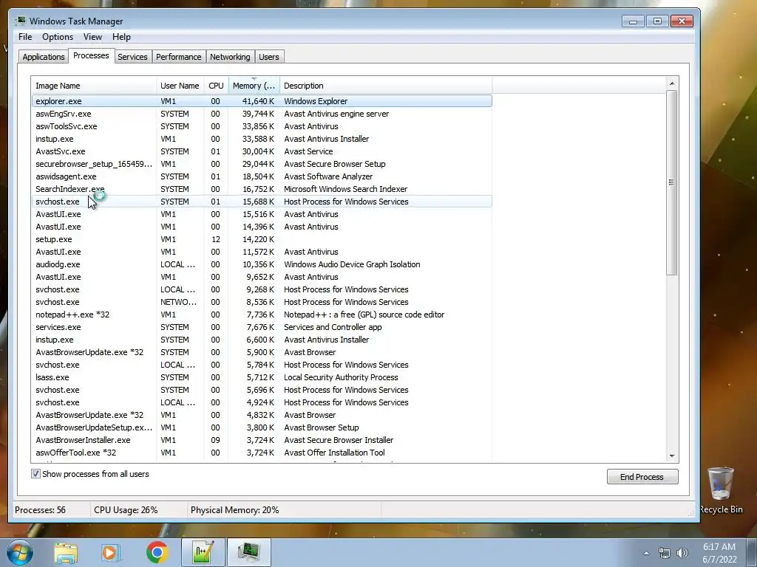This screenshot has width=757, height=567.
Task: Open Google Chrome from the taskbar
Action: 157,552
